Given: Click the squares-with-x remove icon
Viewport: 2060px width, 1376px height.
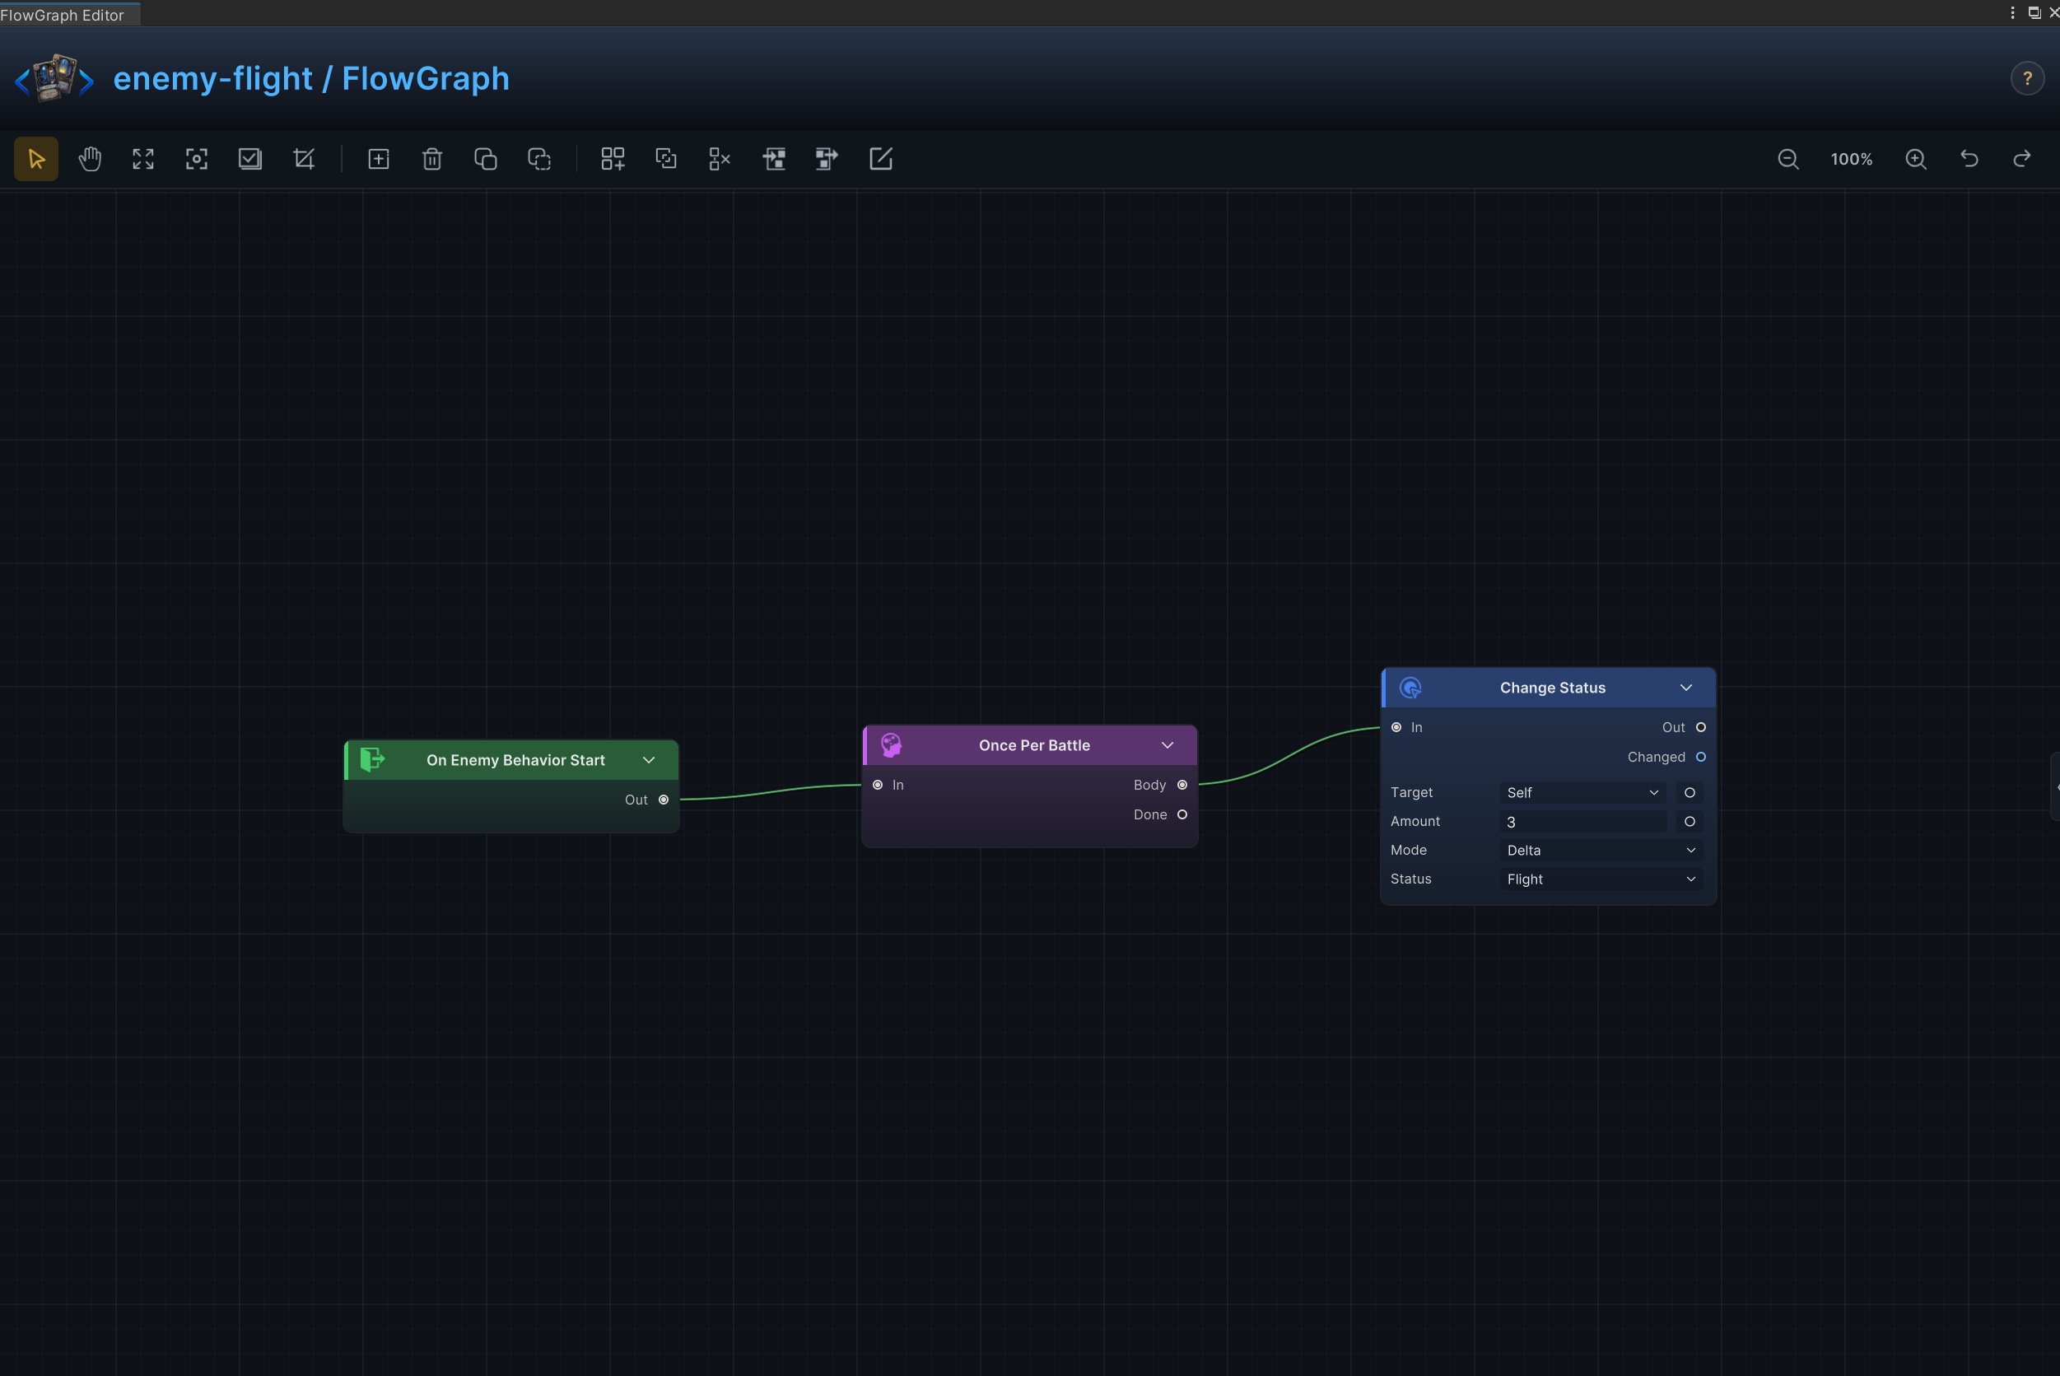Looking at the screenshot, I should tap(720, 159).
